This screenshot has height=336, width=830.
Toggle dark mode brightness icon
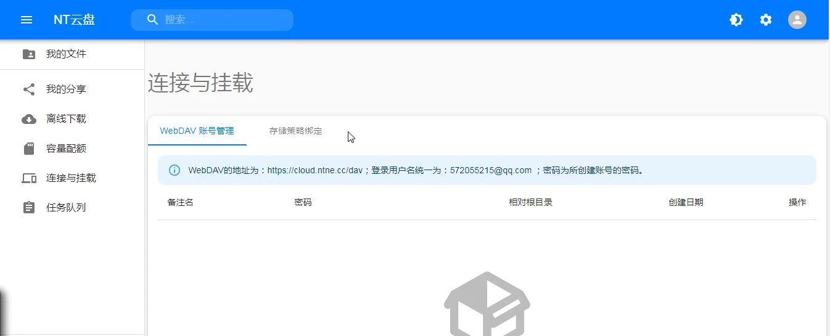point(736,20)
